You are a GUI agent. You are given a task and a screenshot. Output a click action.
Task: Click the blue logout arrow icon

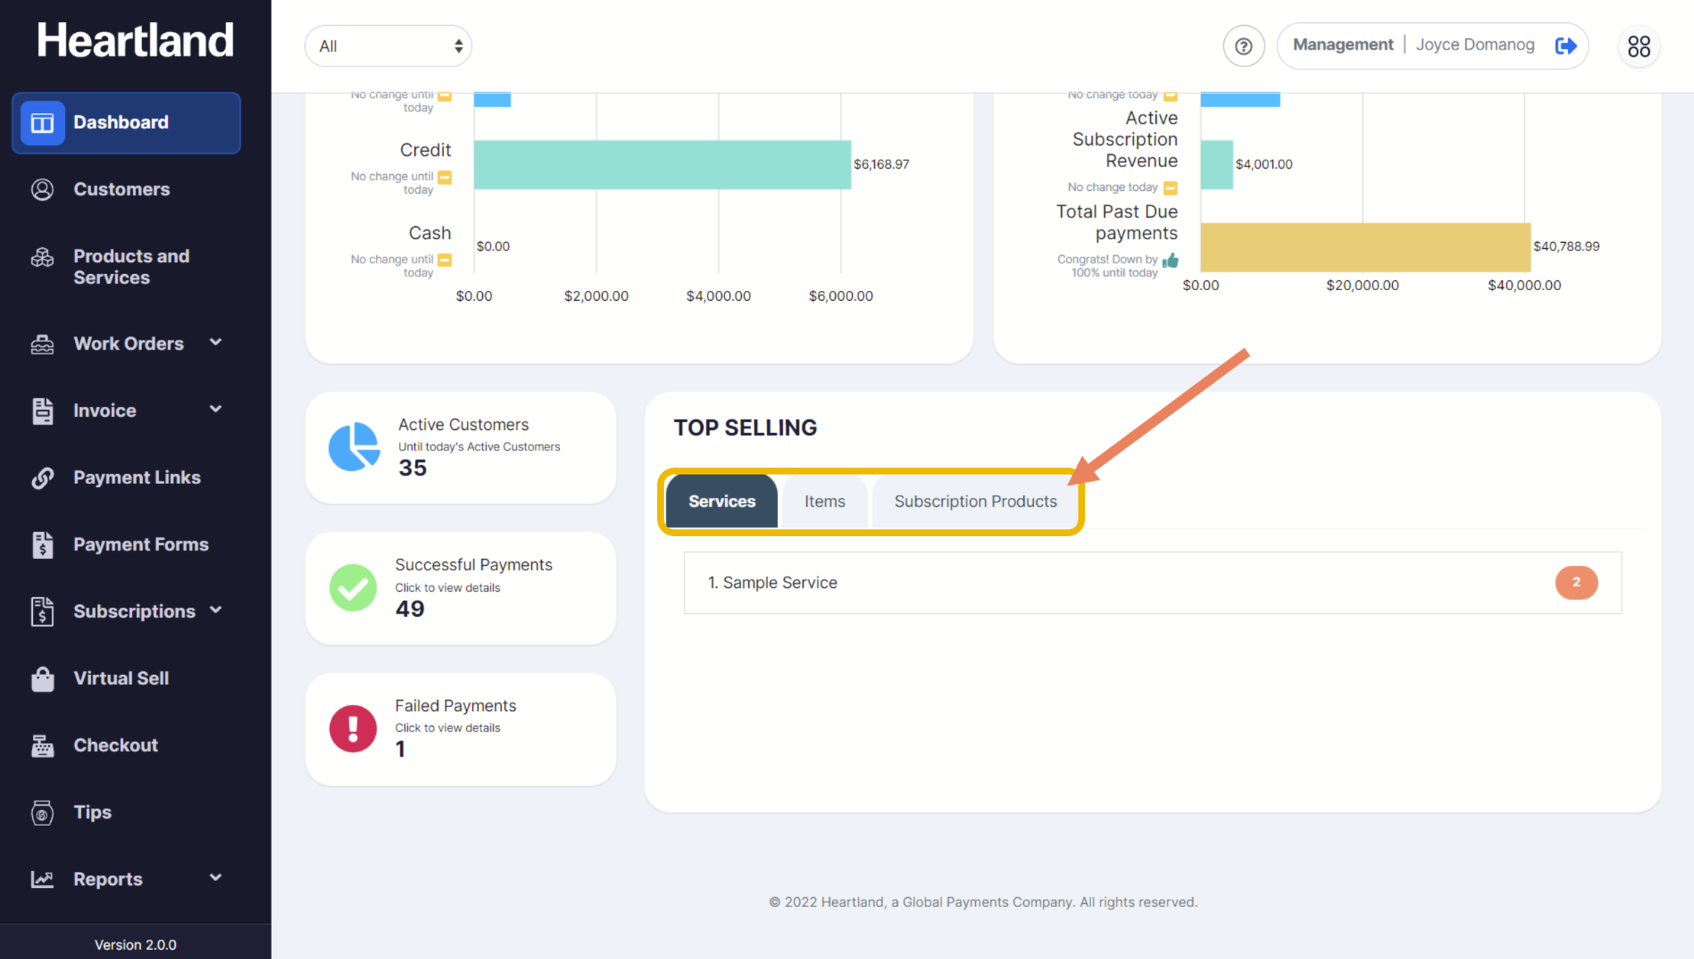point(1566,46)
